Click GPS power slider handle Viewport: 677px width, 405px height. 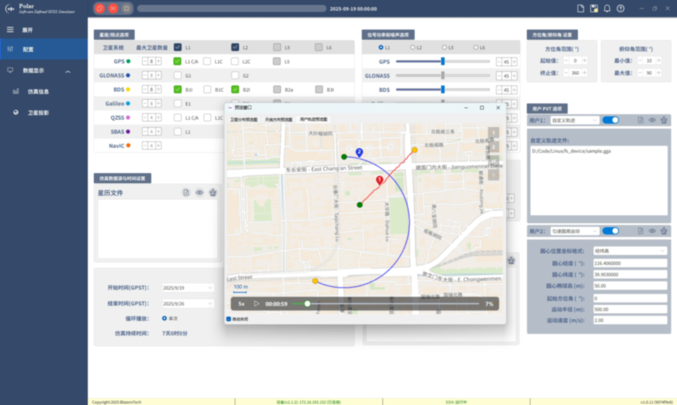[443, 61]
